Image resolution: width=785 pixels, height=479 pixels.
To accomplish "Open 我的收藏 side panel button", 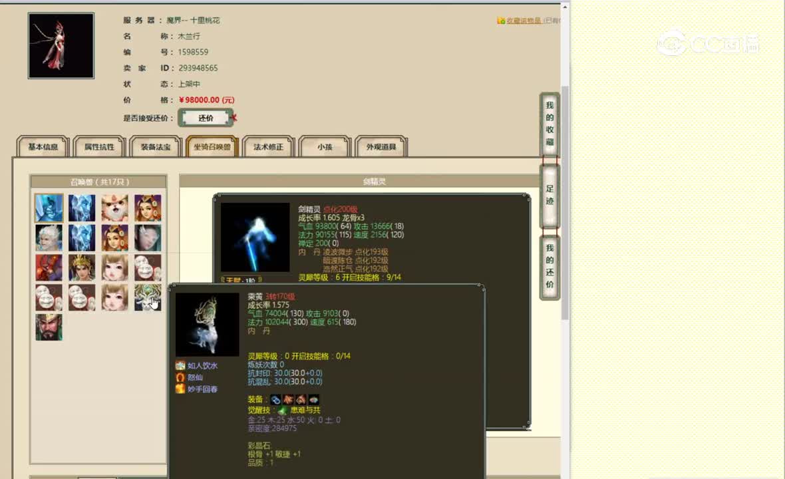I will (x=549, y=124).
